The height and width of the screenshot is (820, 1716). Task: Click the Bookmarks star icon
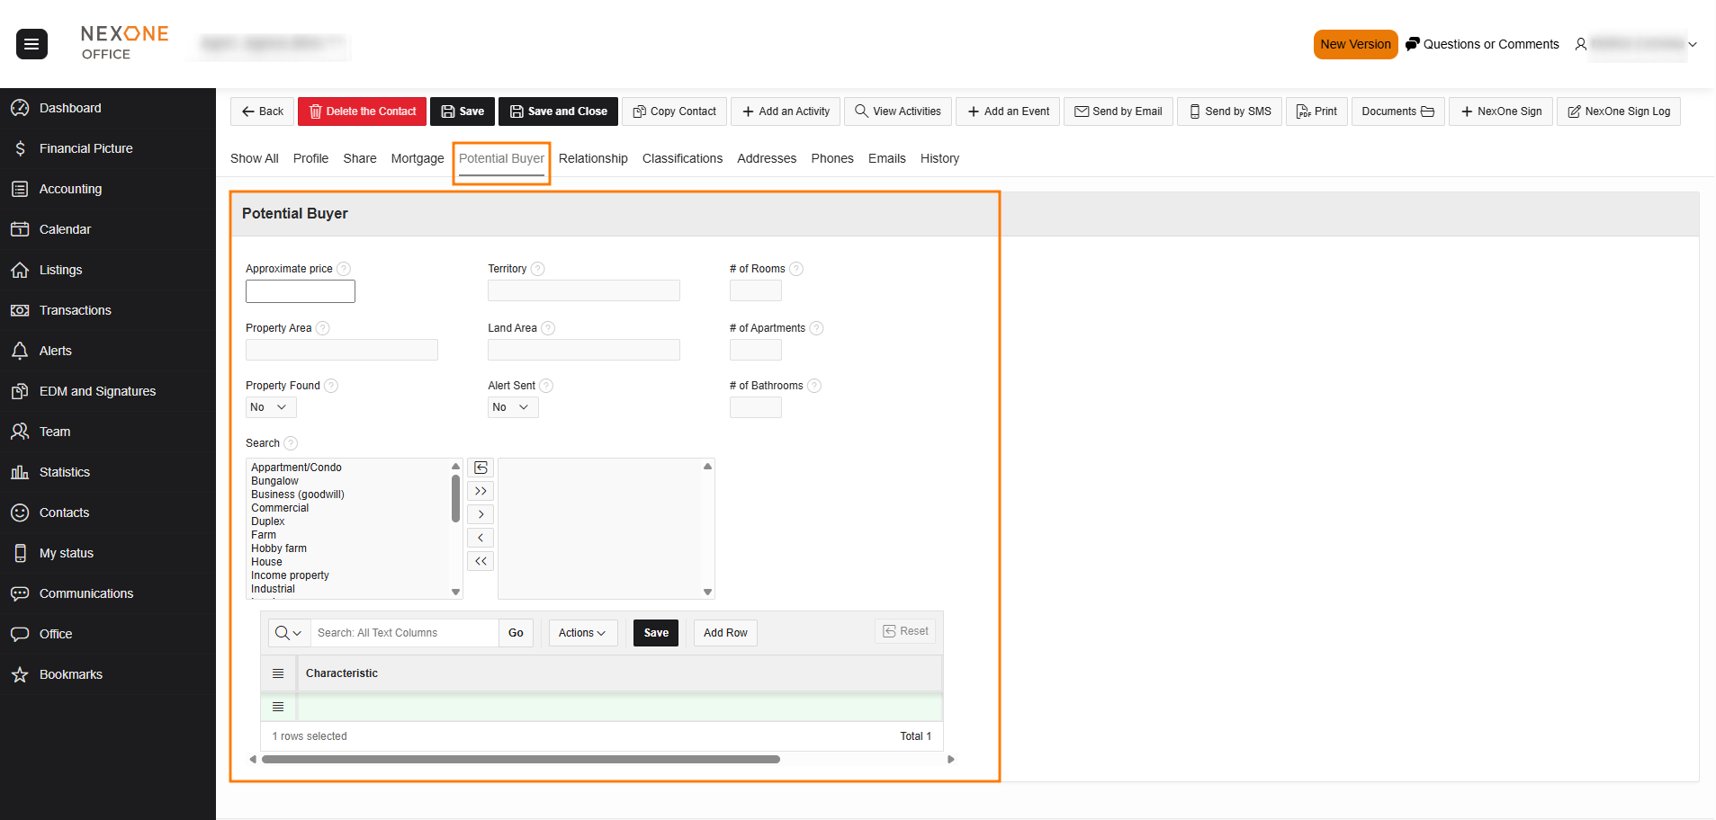pyautogui.click(x=20, y=674)
